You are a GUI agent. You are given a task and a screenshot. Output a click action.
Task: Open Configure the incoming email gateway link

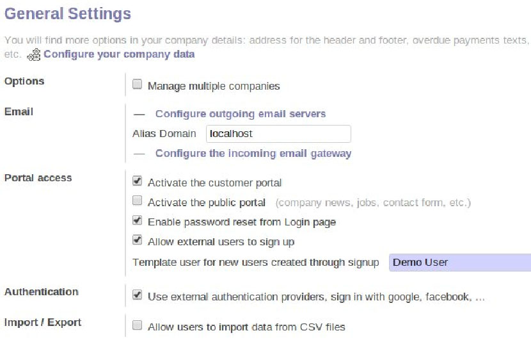tap(253, 154)
